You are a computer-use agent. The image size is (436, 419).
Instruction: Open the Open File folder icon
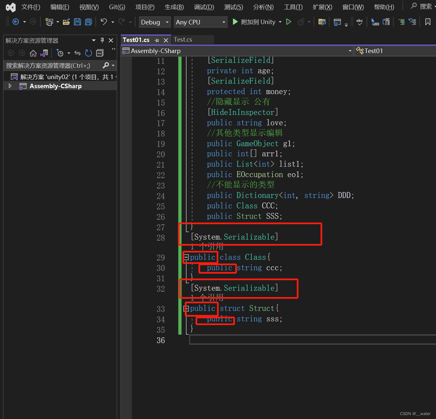(66, 21)
